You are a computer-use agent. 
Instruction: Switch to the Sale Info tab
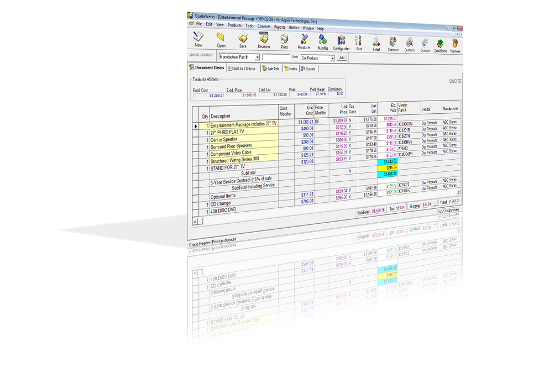point(271,69)
